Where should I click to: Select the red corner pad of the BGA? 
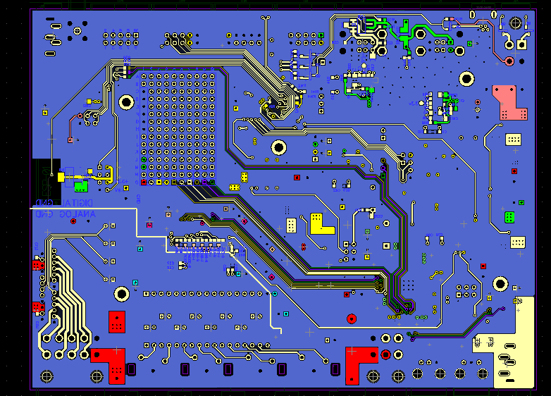coord(144,182)
